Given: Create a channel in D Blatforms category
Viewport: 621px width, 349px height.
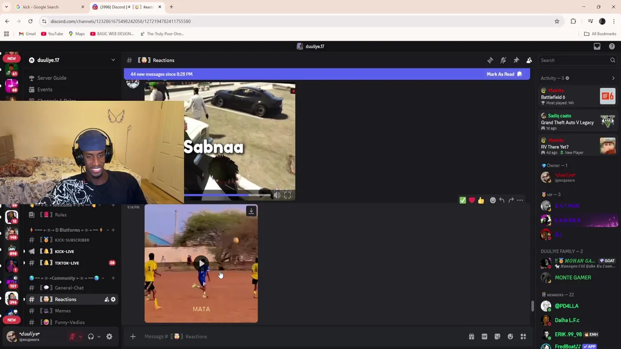Looking at the screenshot, I should [113, 230].
